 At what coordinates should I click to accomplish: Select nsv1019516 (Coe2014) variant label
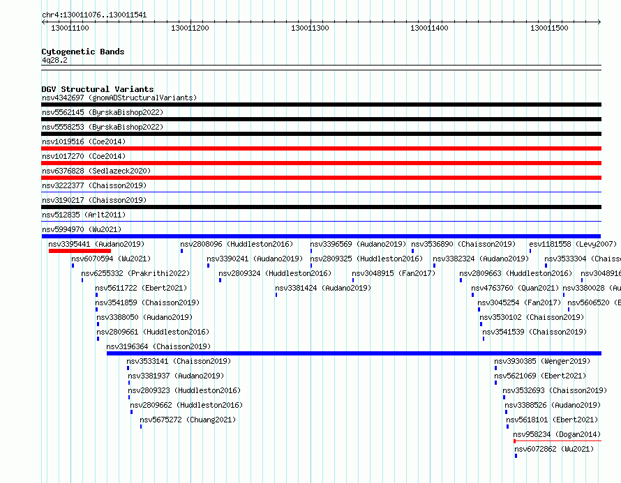84,141
